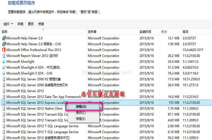Click the 50.2 MB size cell

174,138
